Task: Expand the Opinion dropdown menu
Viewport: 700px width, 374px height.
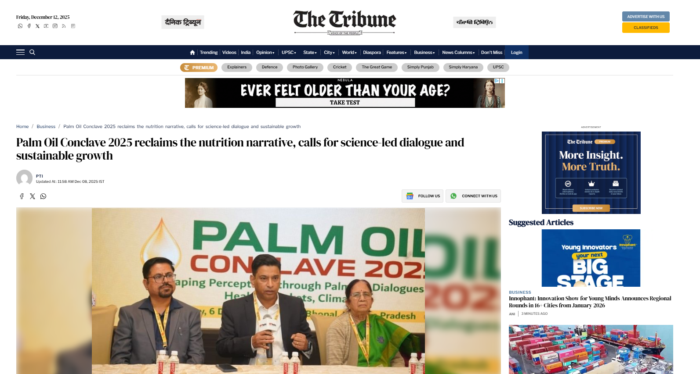Action: (265, 52)
